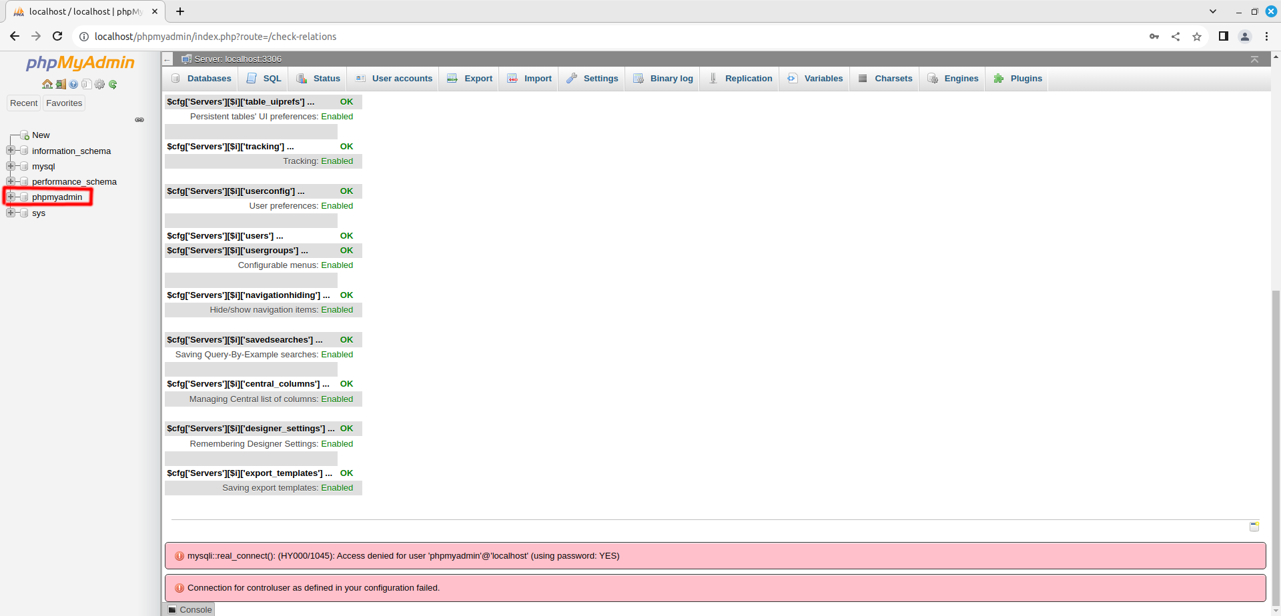The height and width of the screenshot is (616, 1281).
Task: Click the browser share icon
Action: (x=1176, y=37)
